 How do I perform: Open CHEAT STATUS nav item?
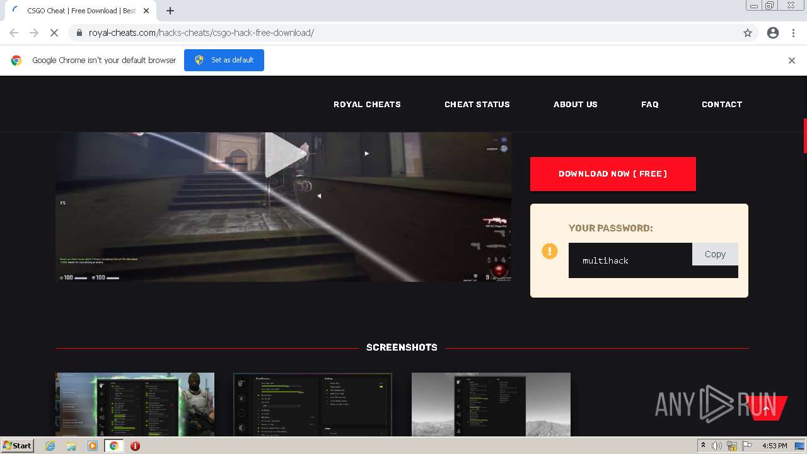coord(477,105)
